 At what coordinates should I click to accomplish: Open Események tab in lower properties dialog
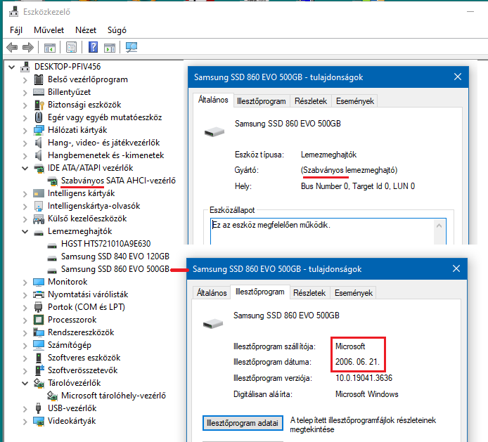[354, 293]
